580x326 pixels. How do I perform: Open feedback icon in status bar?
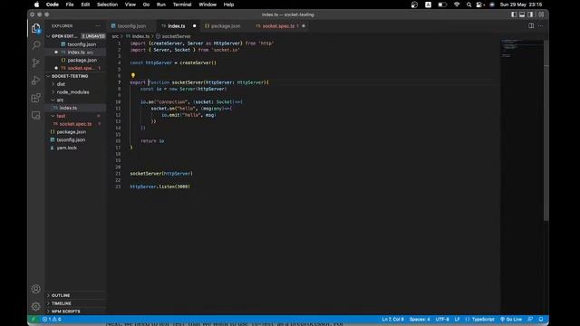point(530,319)
